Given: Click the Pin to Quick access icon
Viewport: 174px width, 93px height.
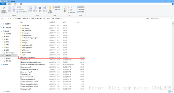Looking at the screenshot, I should (x=4, y=8).
